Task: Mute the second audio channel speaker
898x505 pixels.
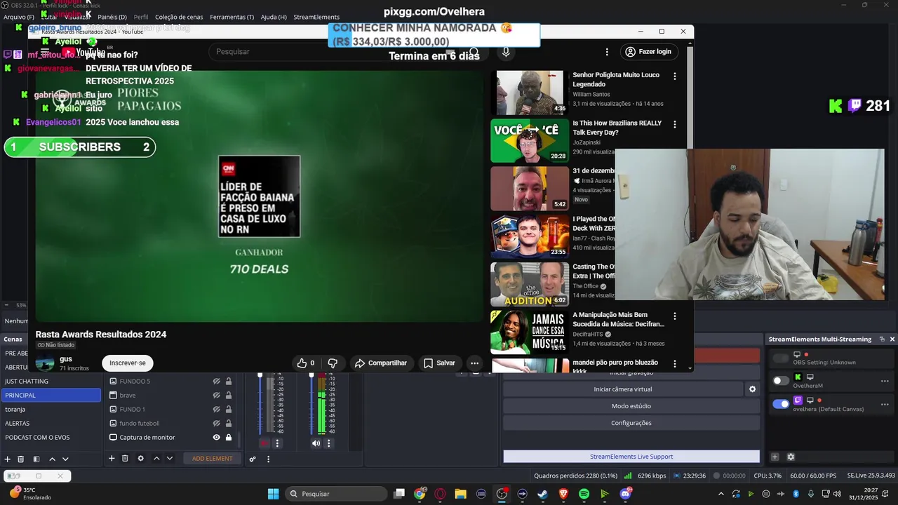Action: [x=316, y=443]
